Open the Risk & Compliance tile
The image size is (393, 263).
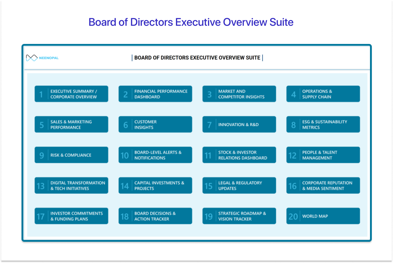(x=71, y=155)
